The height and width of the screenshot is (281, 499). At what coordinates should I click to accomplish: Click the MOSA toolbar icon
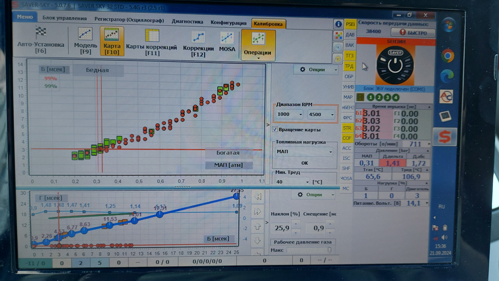click(227, 38)
